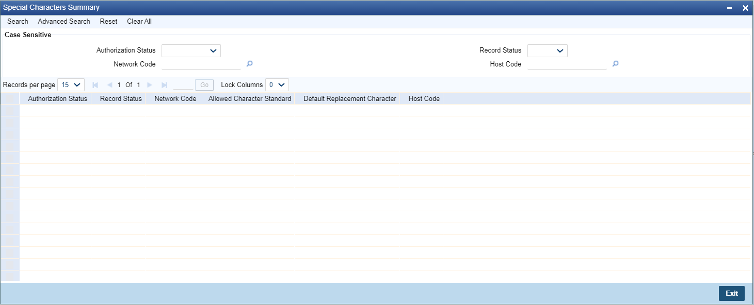The image size is (754, 305).
Task: Close the Special Characters Summary window
Action: [745, 8]
